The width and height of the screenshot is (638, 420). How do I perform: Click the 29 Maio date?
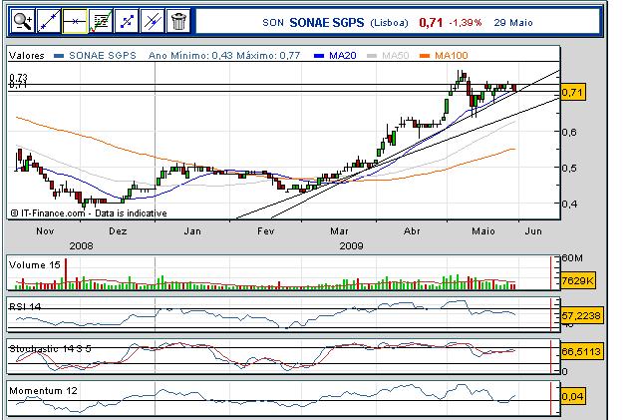click(513, 23)
